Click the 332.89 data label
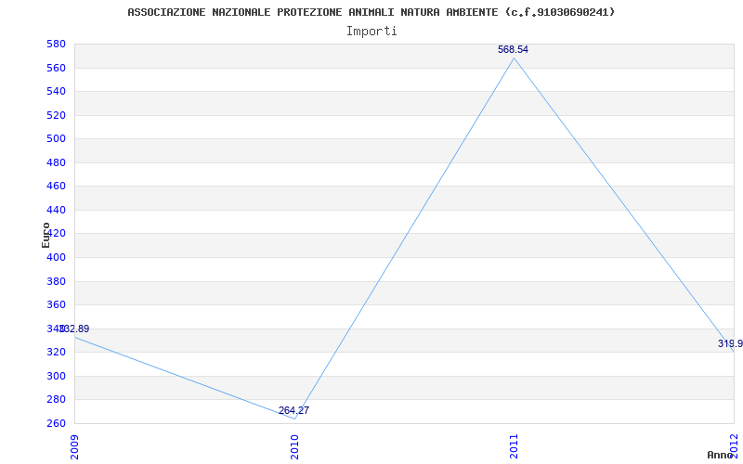 [74, 329]
